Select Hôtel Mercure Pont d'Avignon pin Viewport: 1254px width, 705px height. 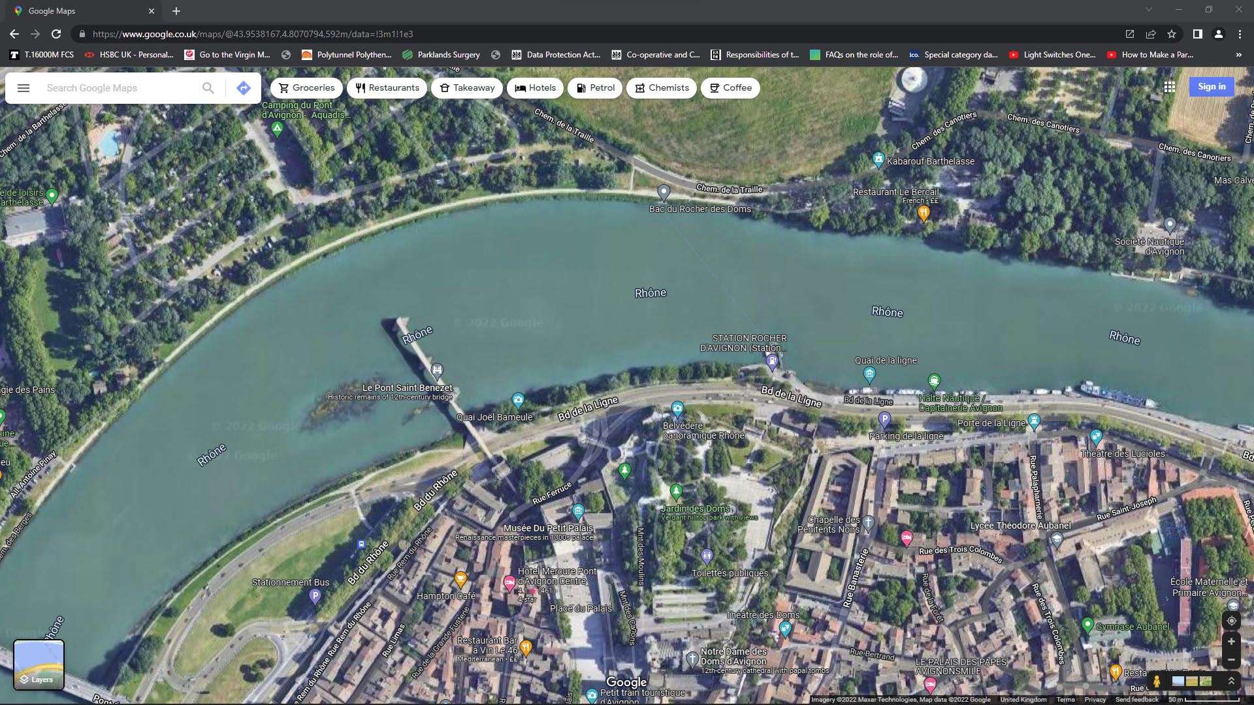(509, 583)
